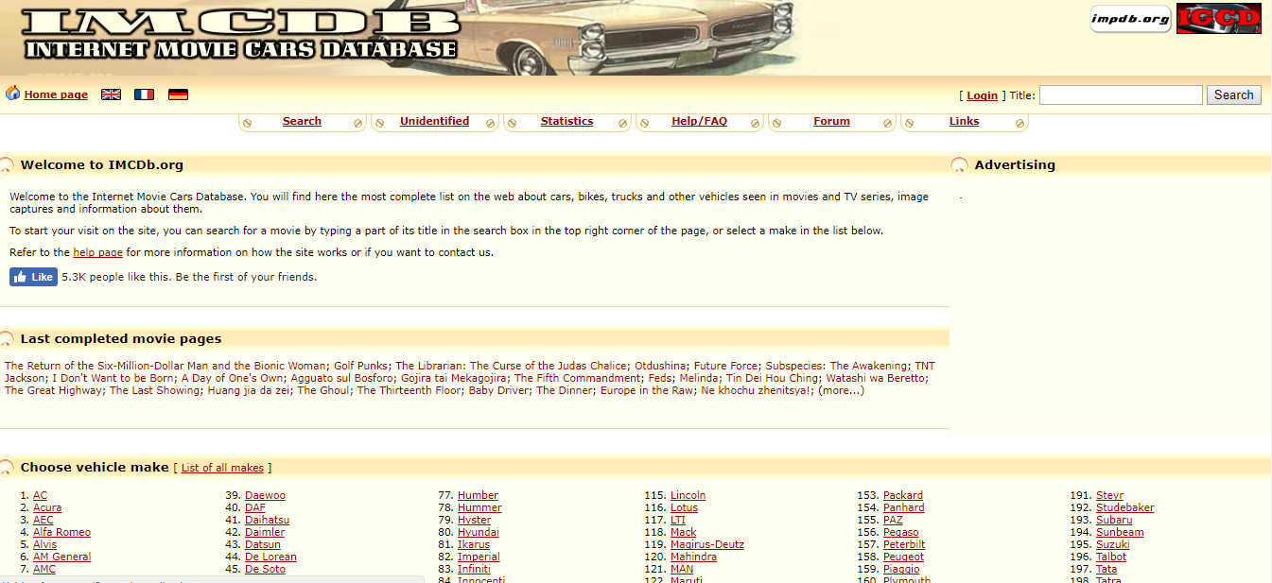This screenshot has width=1272, height=583.
Task: Select the Peugeot vehicle make
Action: (903, 557)
